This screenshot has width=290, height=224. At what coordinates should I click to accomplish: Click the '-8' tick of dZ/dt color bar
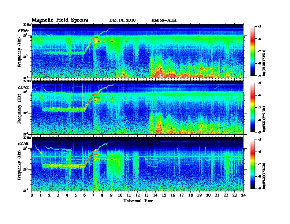point(259,176)
